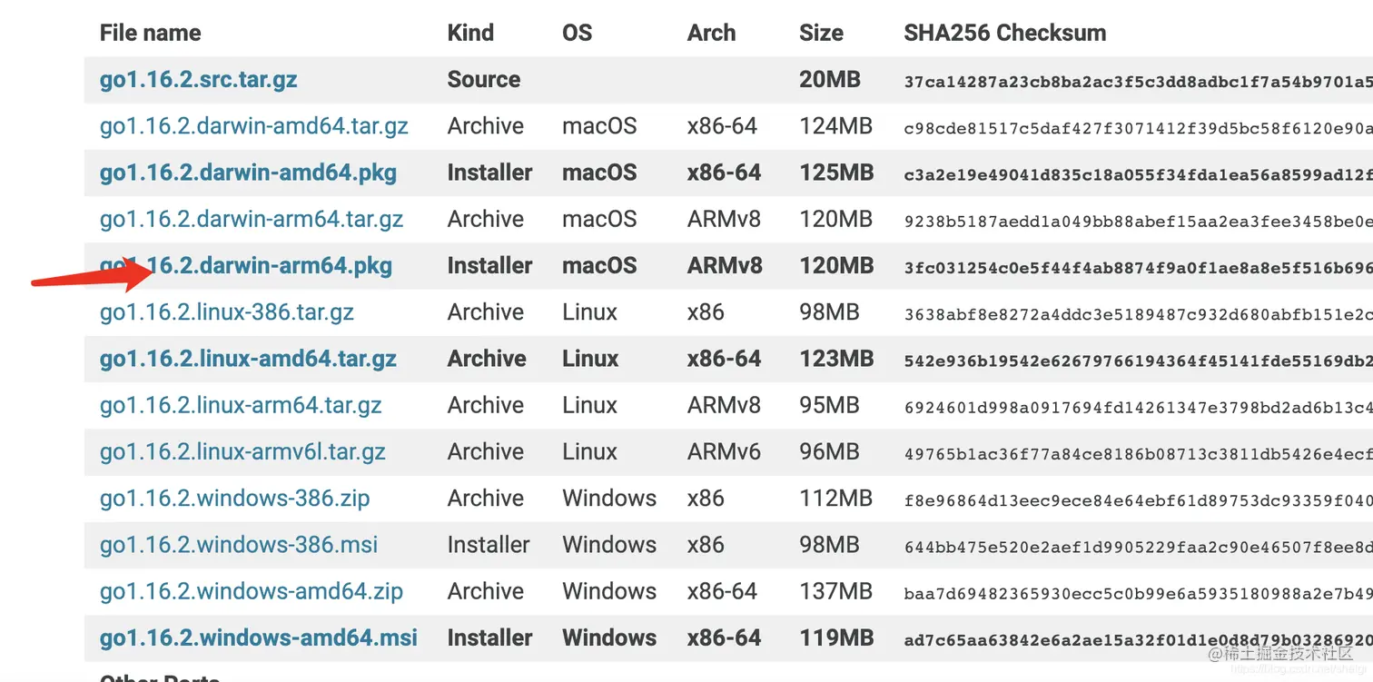This screenshot has height=682, width=1373.
Task: Open go1.16.2.linux-386.tar.gz link
Action: pyautogui.click(x=226, y=312)
